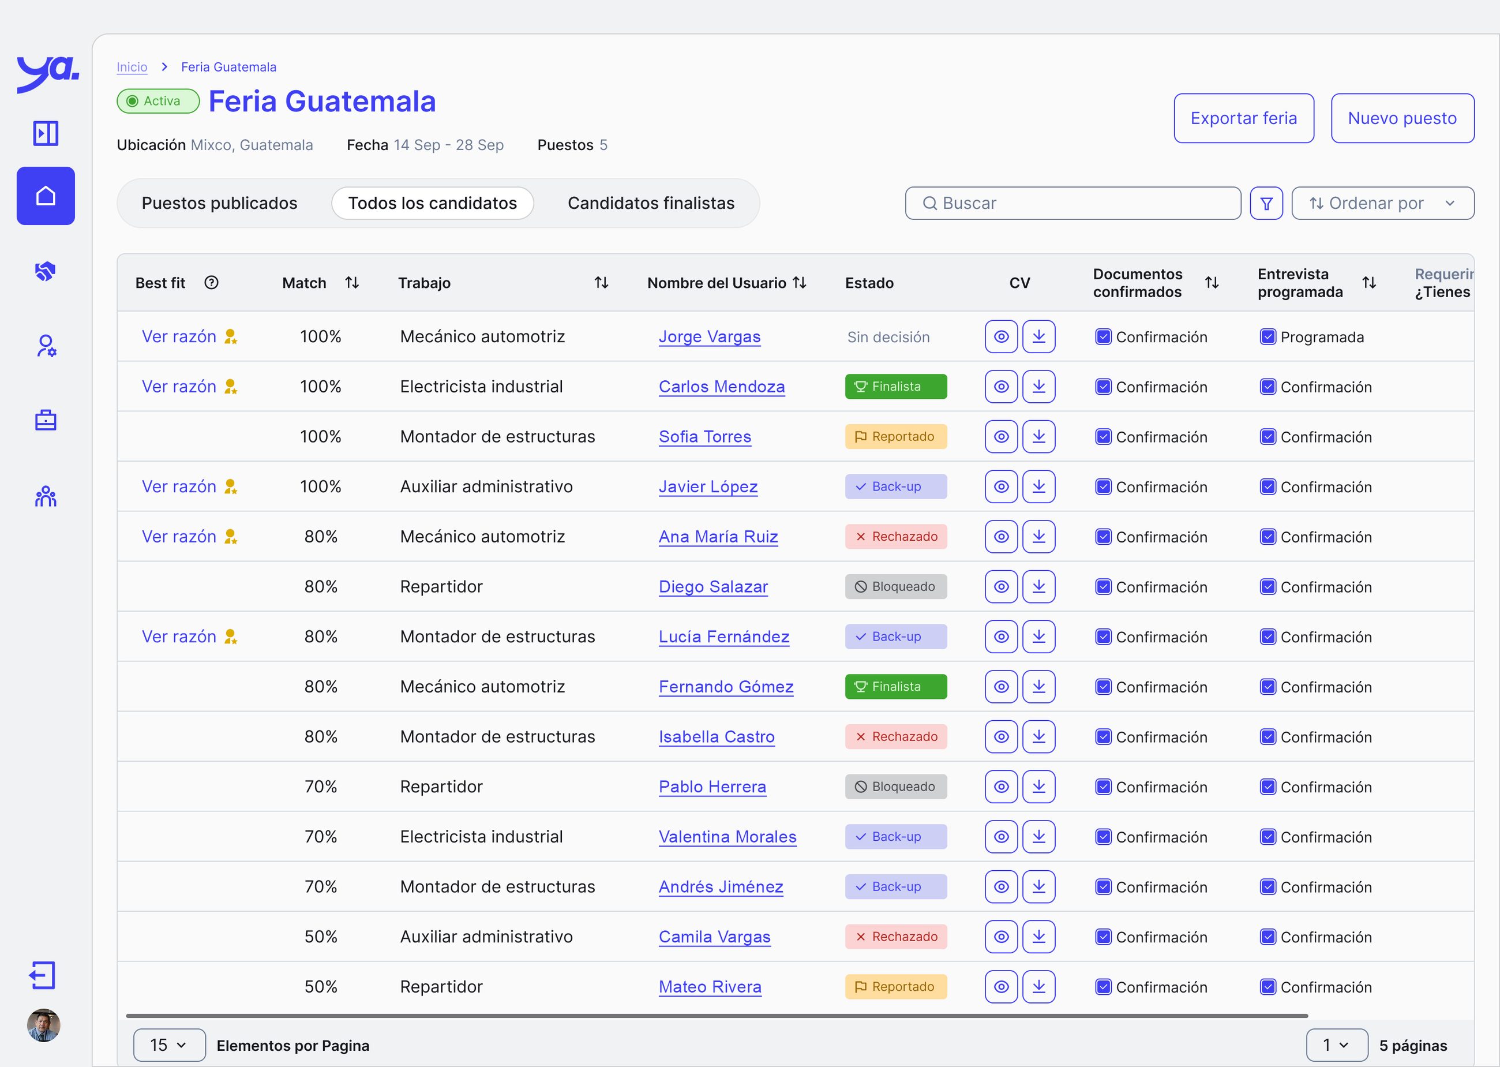
Task: Open Diego Salazar Bloqueado status badge
Action: [x=896, y=586]
